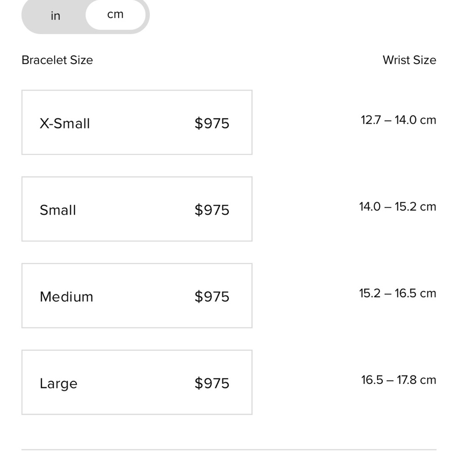Click the Medium label text
Viewport: 458px width, 458px height.
tap(66, 297)
